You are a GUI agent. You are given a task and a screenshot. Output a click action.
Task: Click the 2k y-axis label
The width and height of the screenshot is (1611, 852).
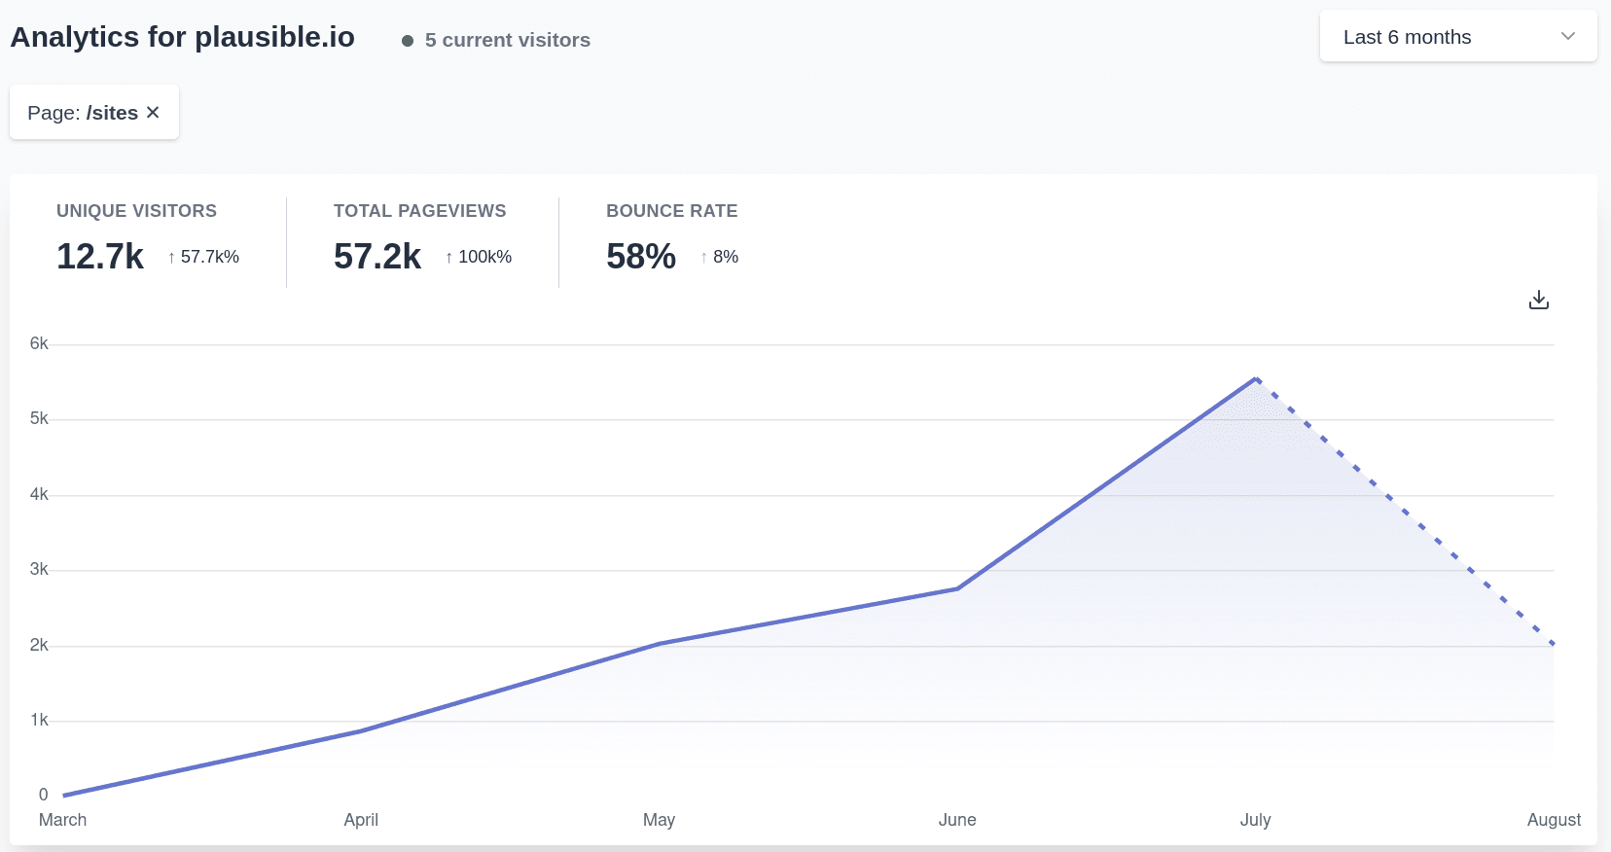coord(39,645)
